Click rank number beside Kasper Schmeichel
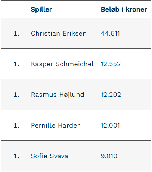 pyautogui.click(x=16, y=64)
